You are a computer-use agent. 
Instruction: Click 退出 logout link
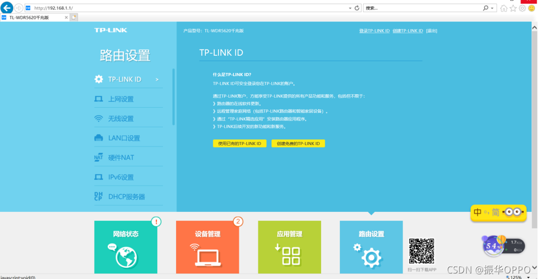432,31
